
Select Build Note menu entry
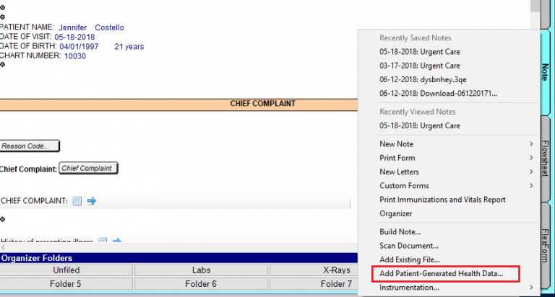(x=400, y=232)
